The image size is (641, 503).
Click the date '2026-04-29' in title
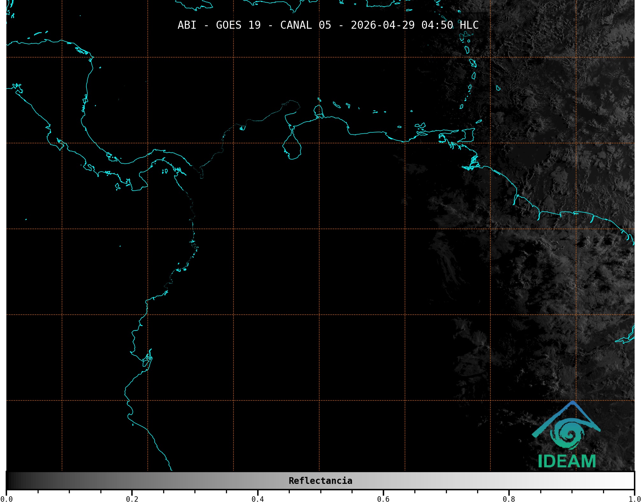(x=382, y=25)
